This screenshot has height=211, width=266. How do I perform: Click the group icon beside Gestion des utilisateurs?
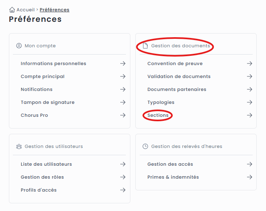(x=19, y=146)
